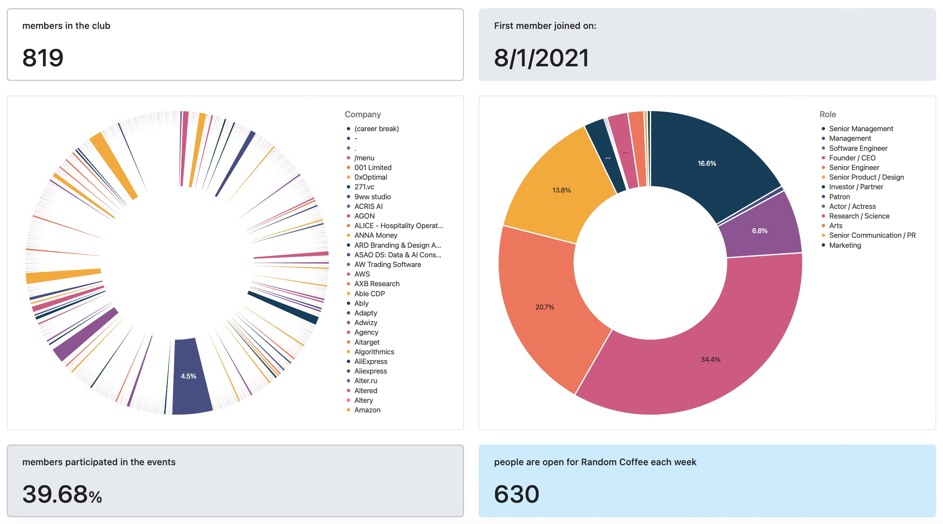Toggle Research / Science legend entry

[x=855, y=216]
